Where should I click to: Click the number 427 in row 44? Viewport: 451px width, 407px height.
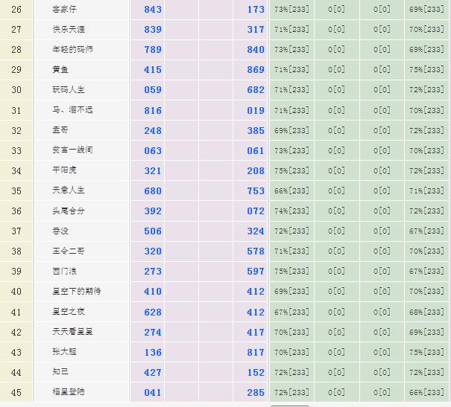click(x=153, y=372)
